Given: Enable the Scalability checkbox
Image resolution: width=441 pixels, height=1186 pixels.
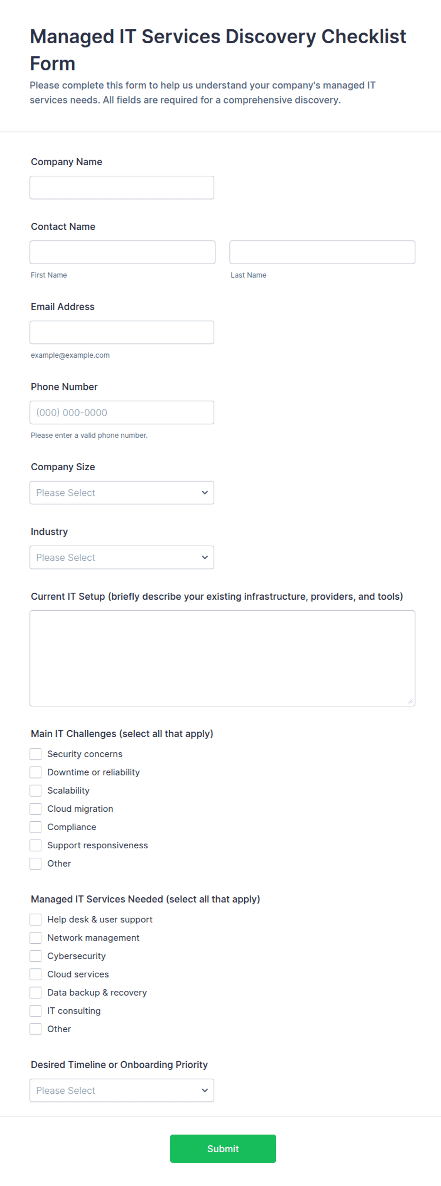Looking at the screenshot, I should click(36, 791).
